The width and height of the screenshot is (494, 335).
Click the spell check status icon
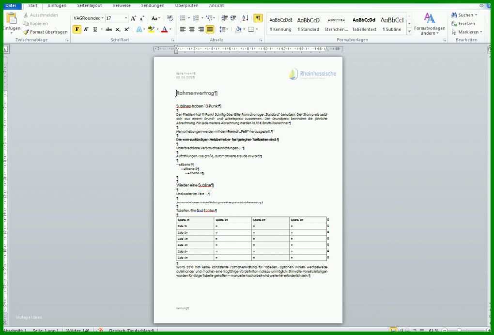100,331
